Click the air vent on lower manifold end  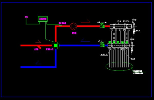pyautogui.click(x=132, y=40)
